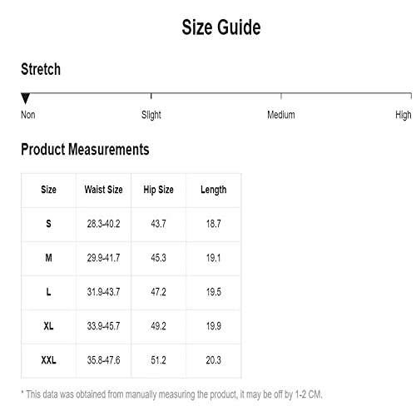This screenshot has width=416, height=416.
Task: Click the Product Measurements heading
Action: click(x=85, y=149)
